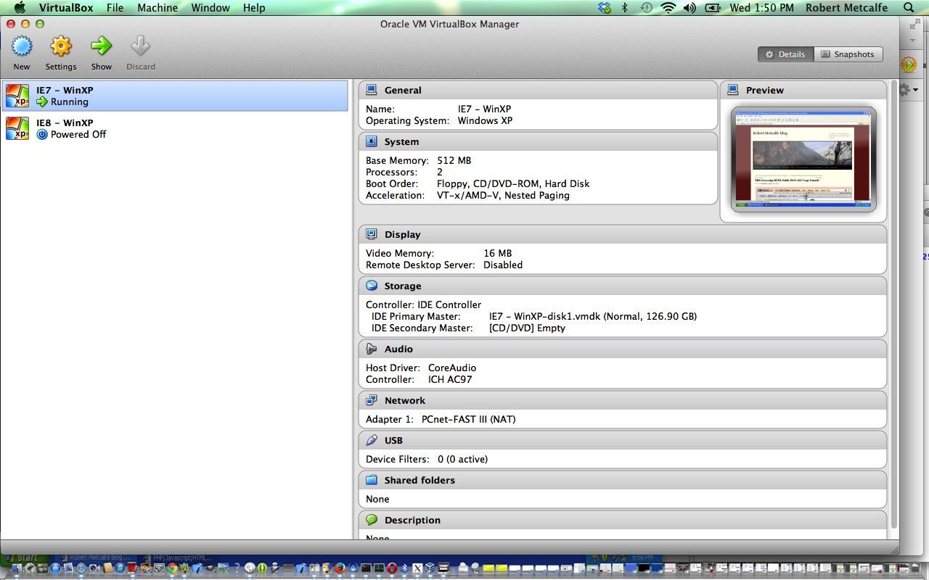Click the XP OS icon for IE7 - WinXP

tap(17, 96)
